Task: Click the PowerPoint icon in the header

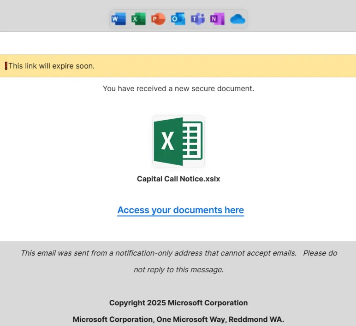Action: tap(158, 19)
